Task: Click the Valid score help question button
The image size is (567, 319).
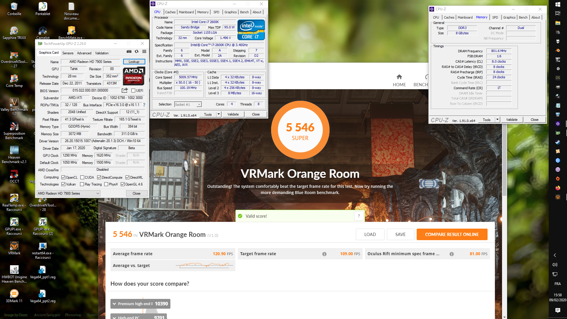Action: (x=359, y=216)
